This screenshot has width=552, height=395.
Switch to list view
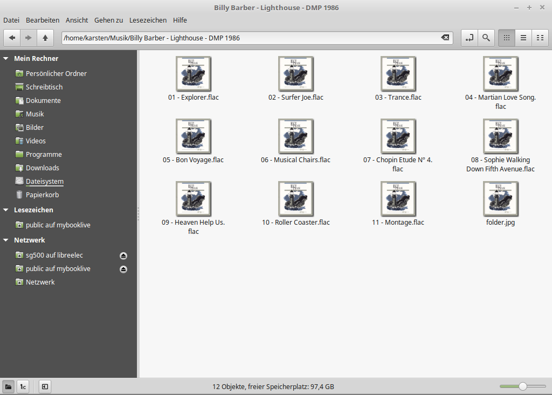tap(523, 38)
